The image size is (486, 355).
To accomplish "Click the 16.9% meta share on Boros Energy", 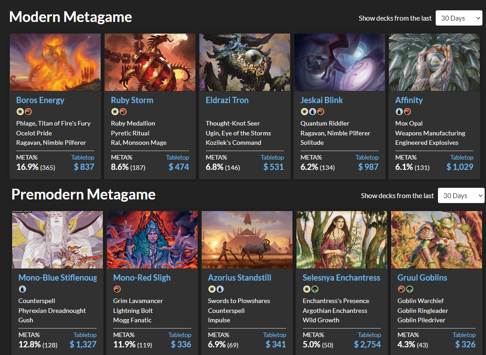I will coord(27,167).
